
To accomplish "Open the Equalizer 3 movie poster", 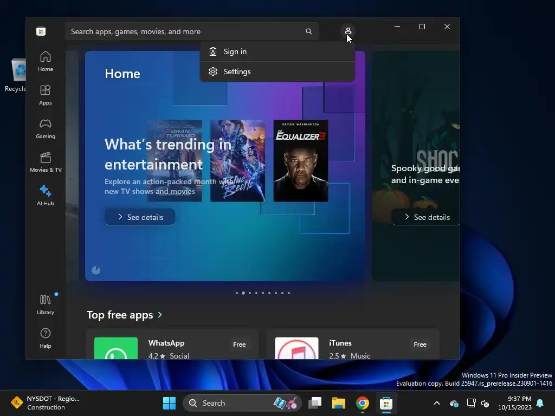I will [301, 161].
